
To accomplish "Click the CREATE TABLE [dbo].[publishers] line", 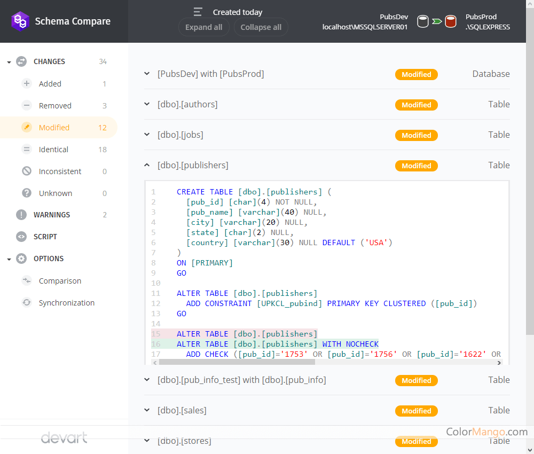I will tap(254, 192).
